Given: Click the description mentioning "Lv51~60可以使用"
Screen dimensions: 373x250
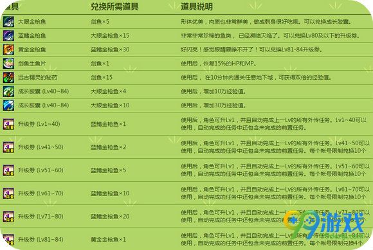Looking at the screenshot, I should [x=275, y=170].
